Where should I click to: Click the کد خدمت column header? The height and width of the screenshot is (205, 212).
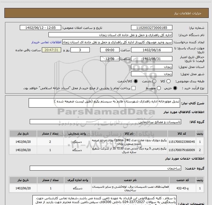pyautogui.click(x=183, y=180)
